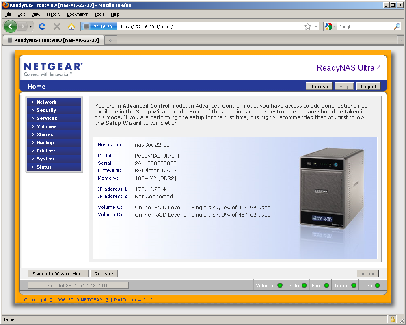Screen dimensions: 406x325
Task: Reload the page with the refresh icon
Action: 42,26
